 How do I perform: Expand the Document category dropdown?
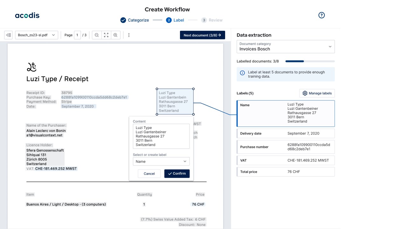[x=286, y=46]
